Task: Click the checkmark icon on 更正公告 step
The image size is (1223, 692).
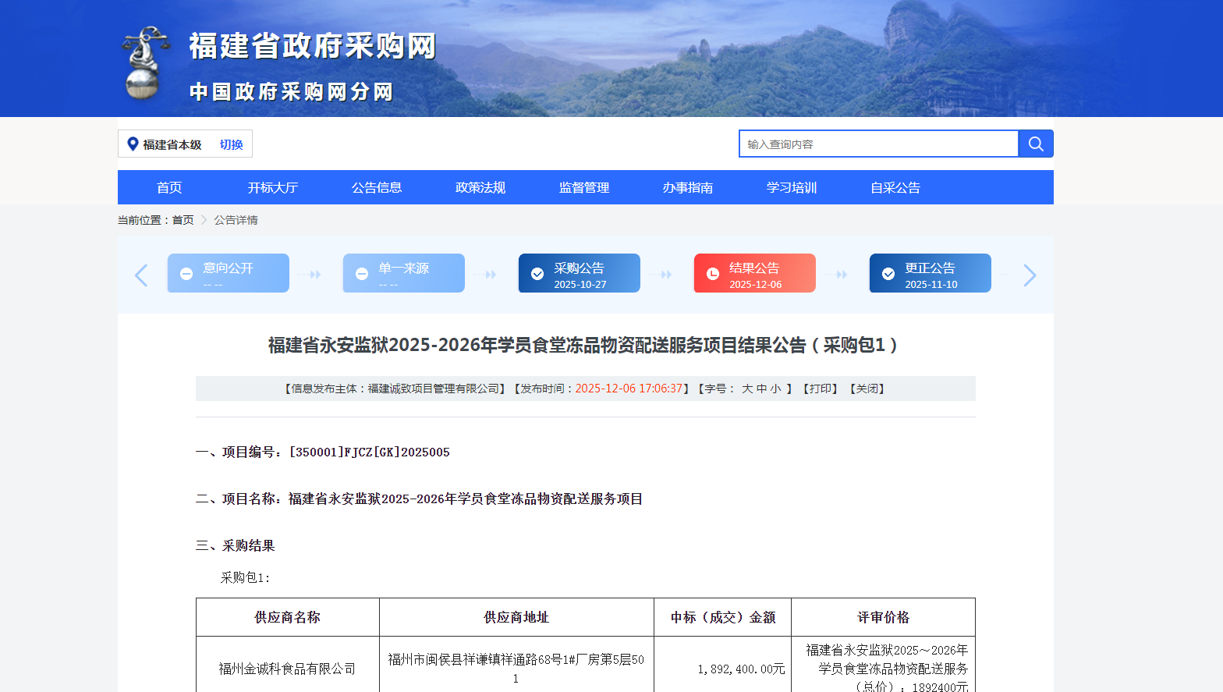Action: (888, 274)
